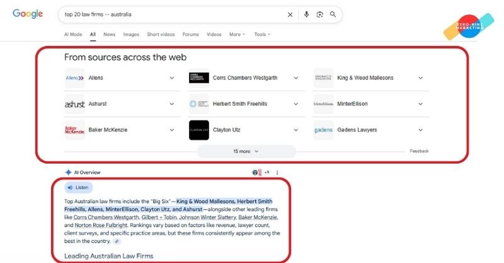Image resolution: width=504 pixels, height=263 pixels.
Task: Show 15 more law firms
Action: click(x=246, y=151)
